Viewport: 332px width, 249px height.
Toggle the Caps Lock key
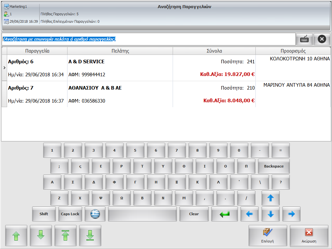click(70, 214)
